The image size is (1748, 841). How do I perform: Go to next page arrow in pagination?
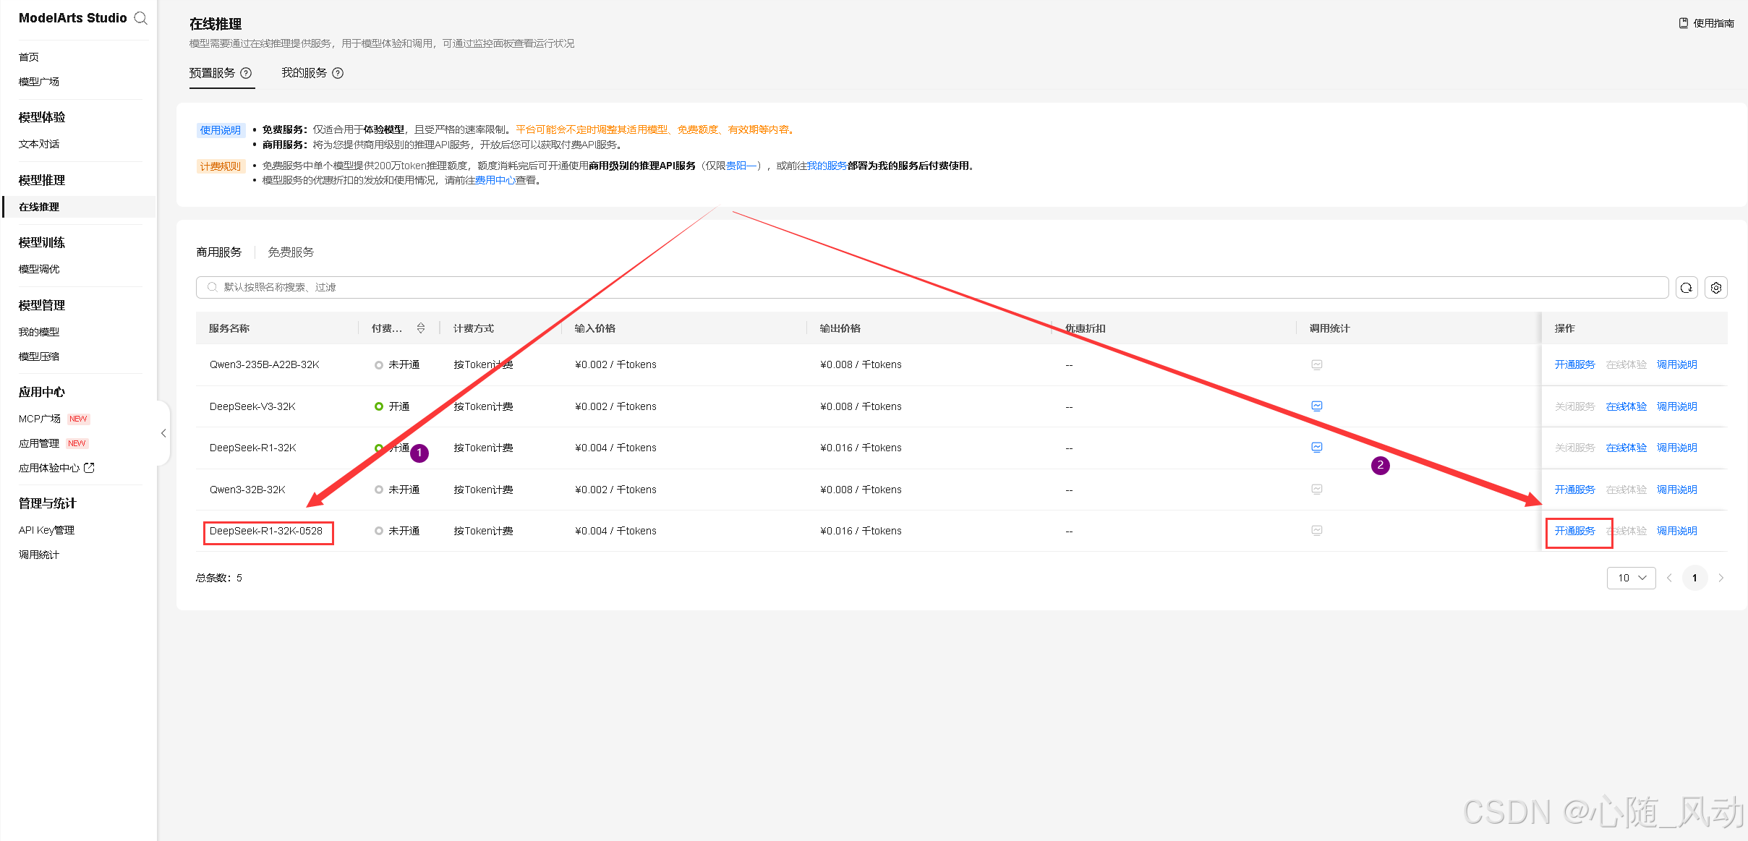[x=1721, y=578]
